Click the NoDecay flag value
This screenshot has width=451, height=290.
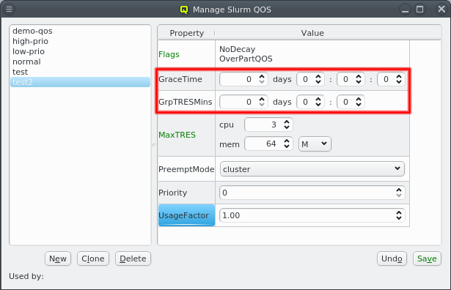pos(238,49)
